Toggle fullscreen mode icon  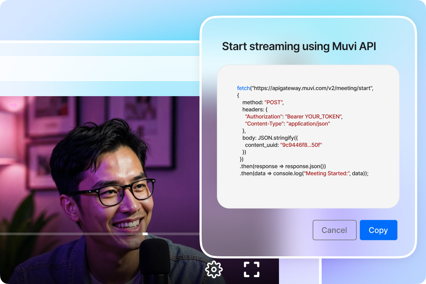[x=252, y=269]
